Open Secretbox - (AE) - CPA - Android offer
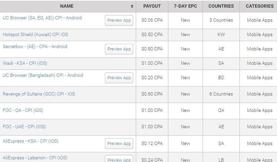 coord(35,47)
